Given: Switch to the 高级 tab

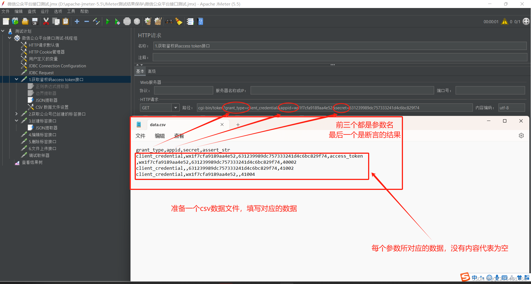Looking at the screenshot, I should tap(152, 71).
